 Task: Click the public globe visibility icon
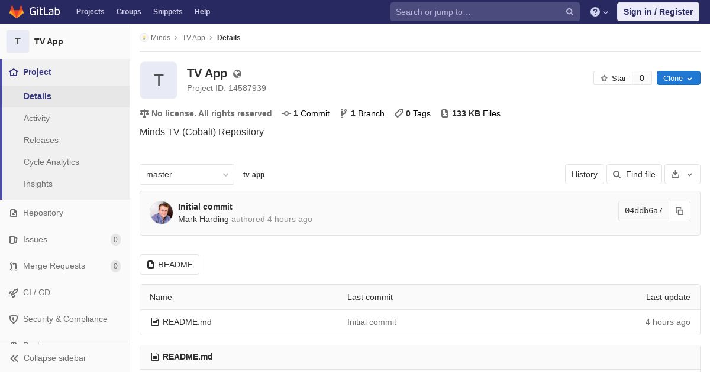coord(237,74)
